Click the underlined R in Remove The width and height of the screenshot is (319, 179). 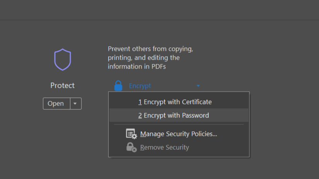143,147
